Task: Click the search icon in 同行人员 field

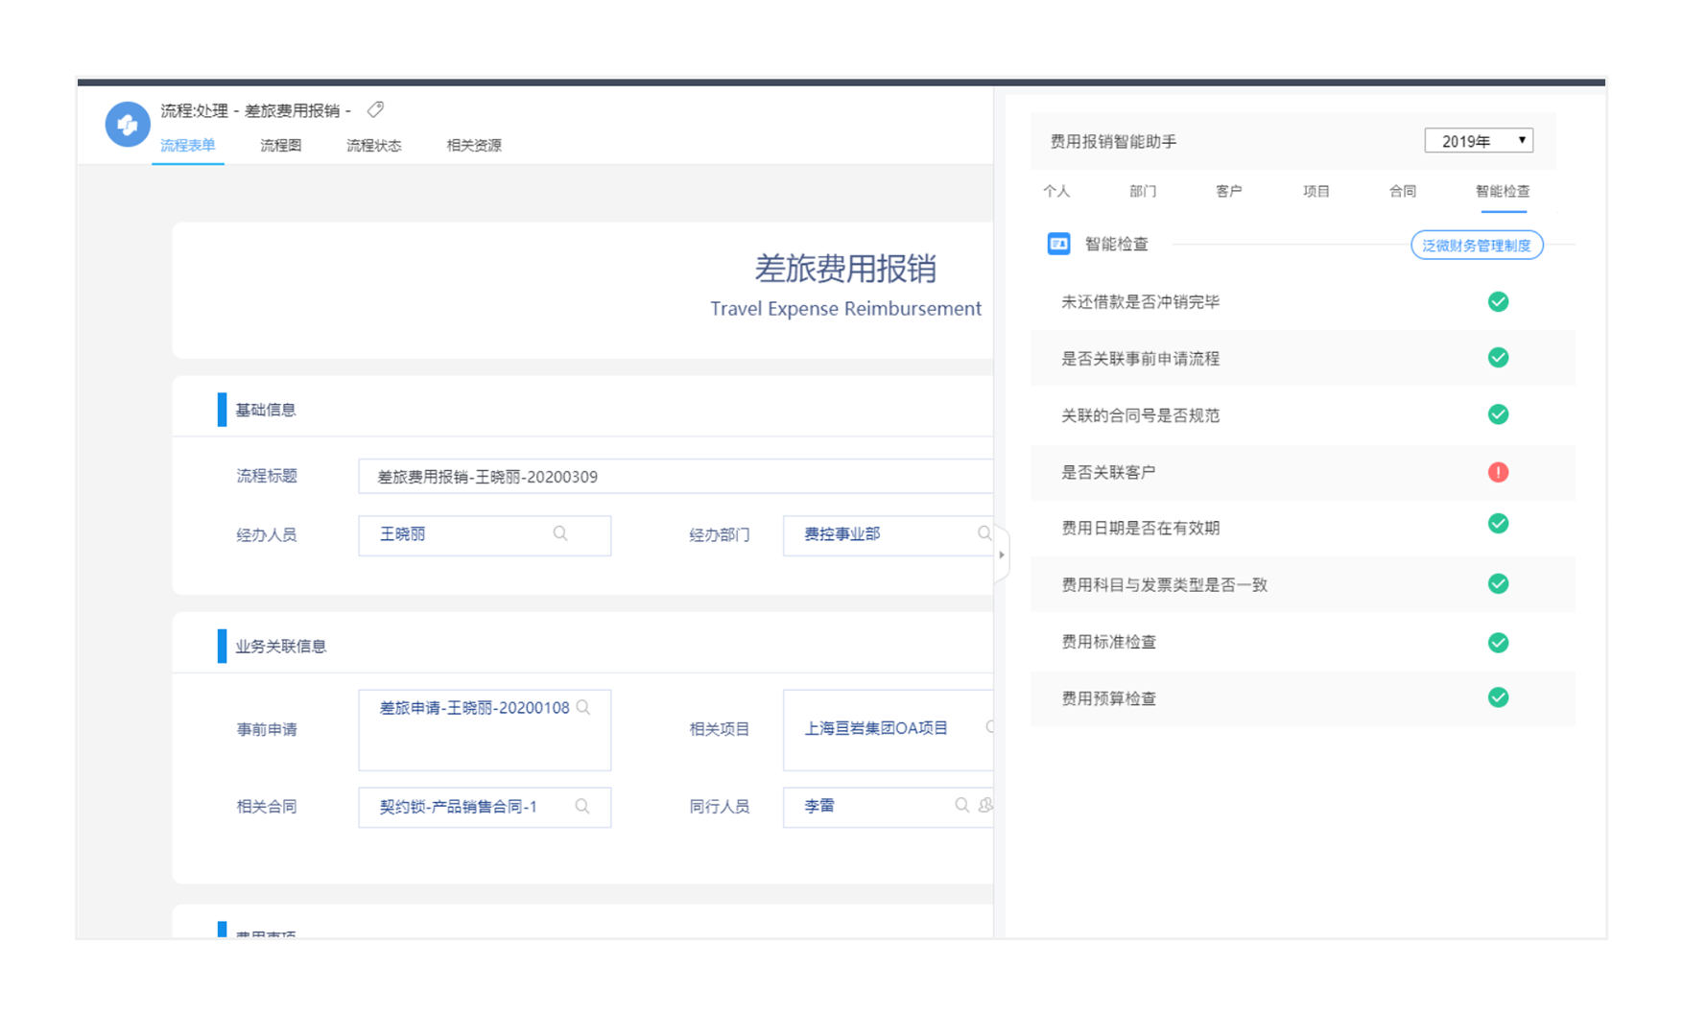Action: tap(961, 806)
